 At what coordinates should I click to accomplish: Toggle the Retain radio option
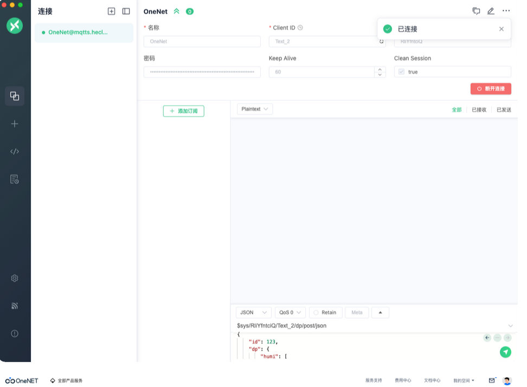[x=316, y=313]
